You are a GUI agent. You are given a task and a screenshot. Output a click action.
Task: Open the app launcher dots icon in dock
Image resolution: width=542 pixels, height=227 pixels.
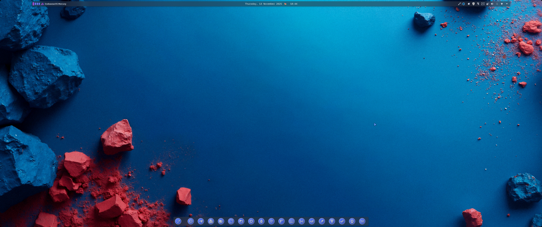click(x=178, y=221)
